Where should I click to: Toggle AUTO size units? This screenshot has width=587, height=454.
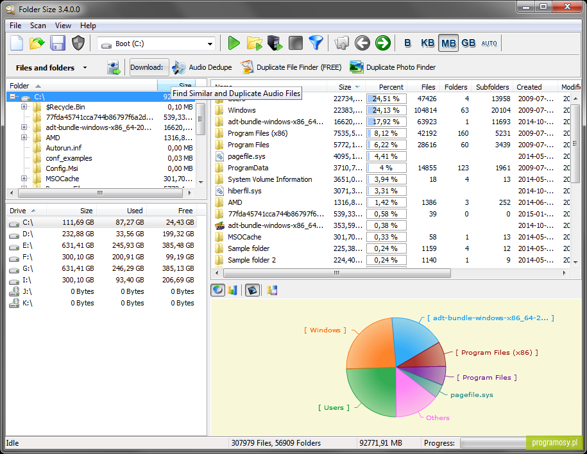(489, 44)
